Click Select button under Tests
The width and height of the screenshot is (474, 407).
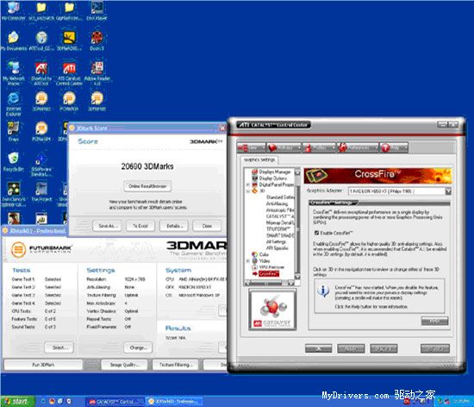coord(59,348)
